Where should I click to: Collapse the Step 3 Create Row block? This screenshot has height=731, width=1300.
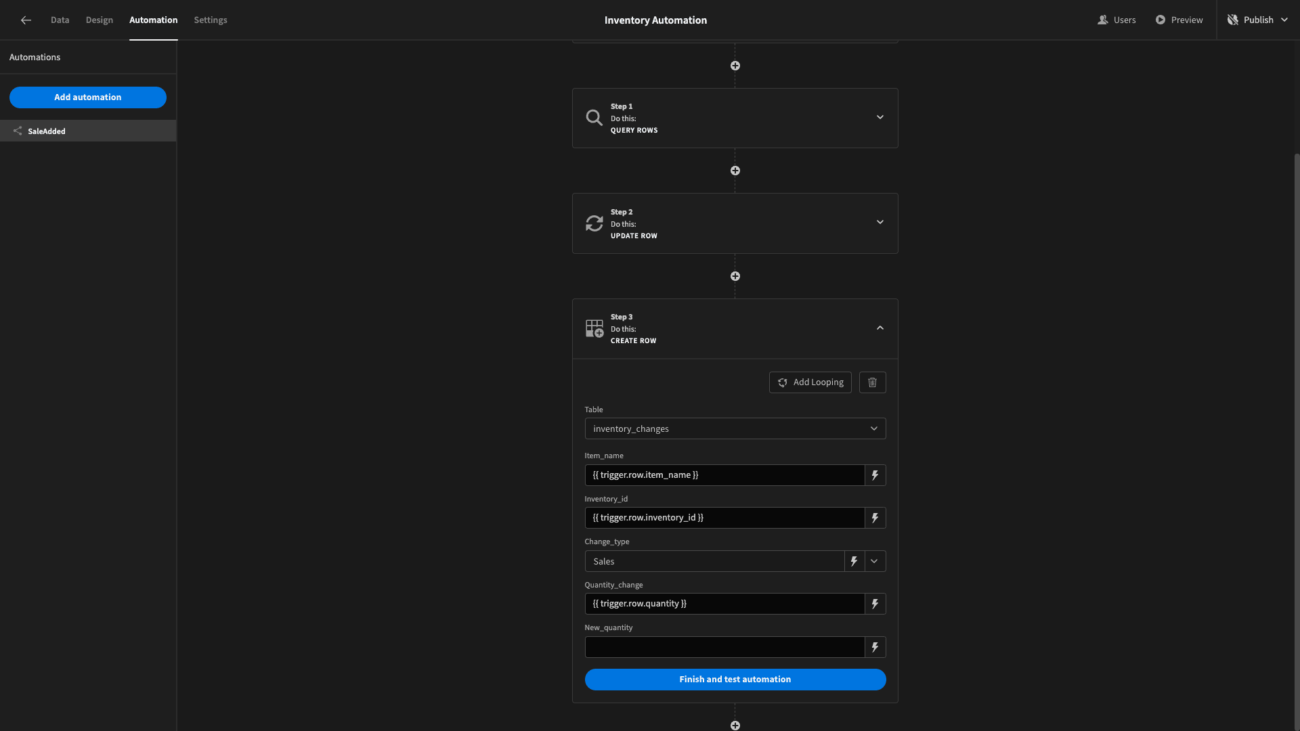pos(880,328)
